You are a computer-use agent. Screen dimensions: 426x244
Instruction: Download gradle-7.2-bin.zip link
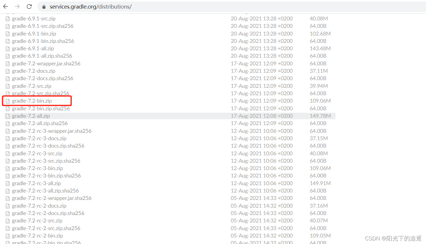32,101
